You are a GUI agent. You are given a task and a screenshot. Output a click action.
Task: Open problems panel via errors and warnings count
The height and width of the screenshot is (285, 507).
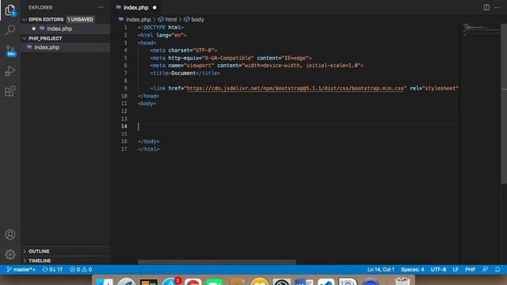[81, 269]
